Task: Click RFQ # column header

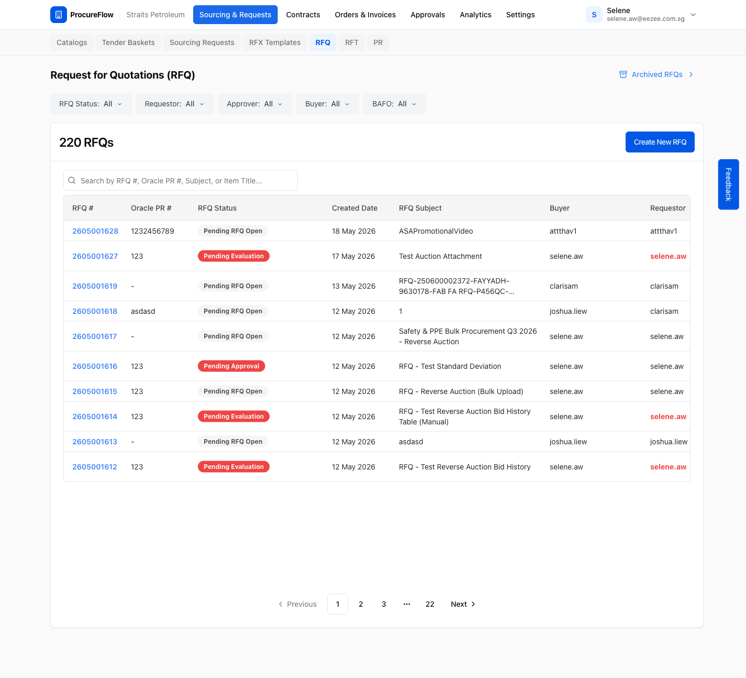Action: [x=83, y=208]
